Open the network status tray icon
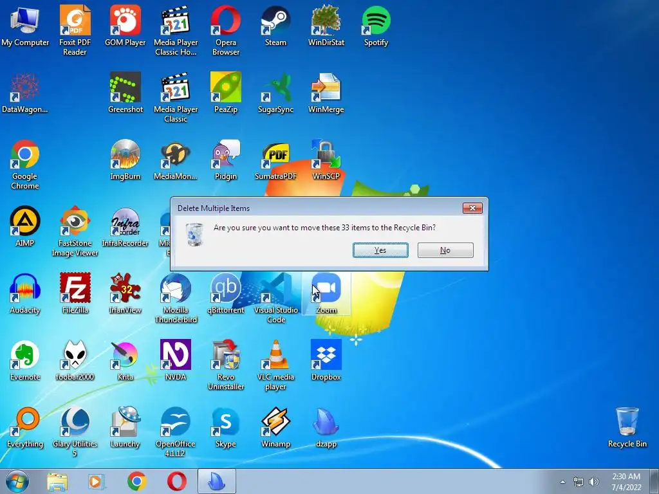 click(579, 482)
